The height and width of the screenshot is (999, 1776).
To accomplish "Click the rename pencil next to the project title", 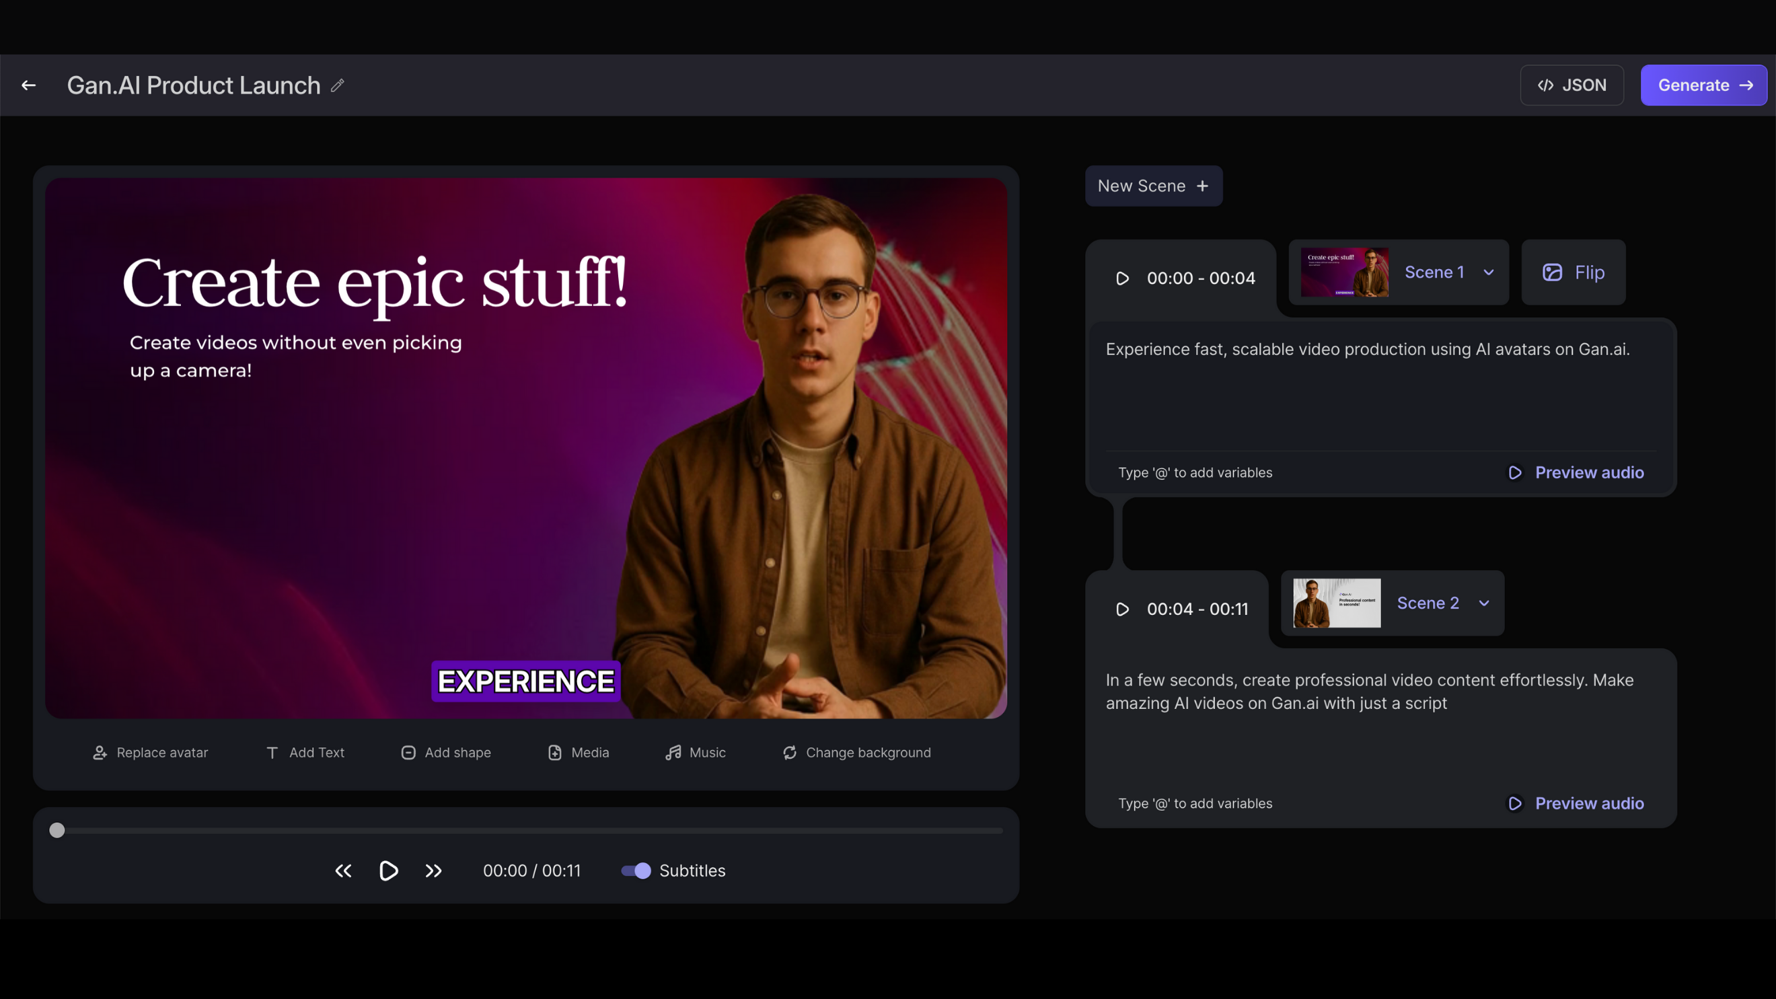I will tap(337, 85).
